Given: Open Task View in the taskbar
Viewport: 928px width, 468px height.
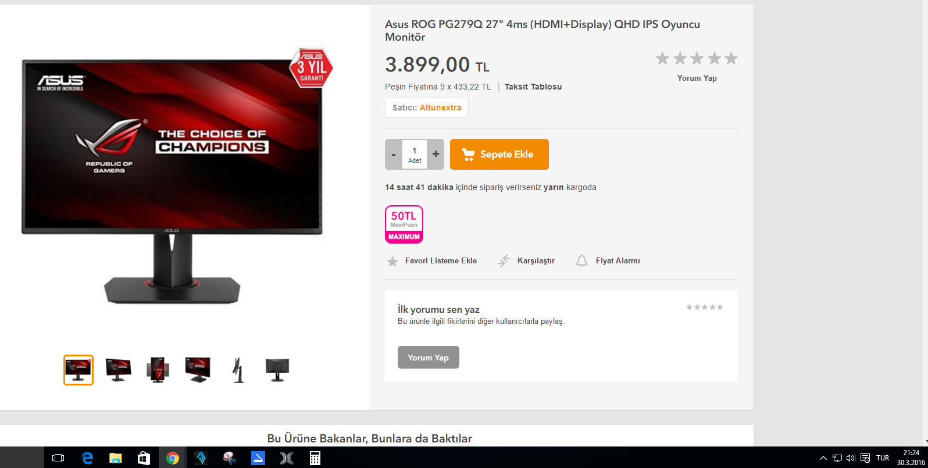Looking at the screenshot, I should click(x=58, y=458).
